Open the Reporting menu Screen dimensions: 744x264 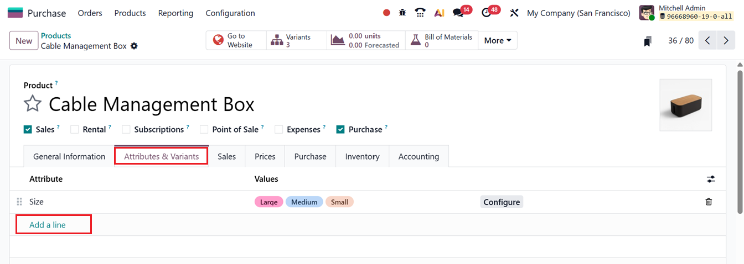(175, 13)
